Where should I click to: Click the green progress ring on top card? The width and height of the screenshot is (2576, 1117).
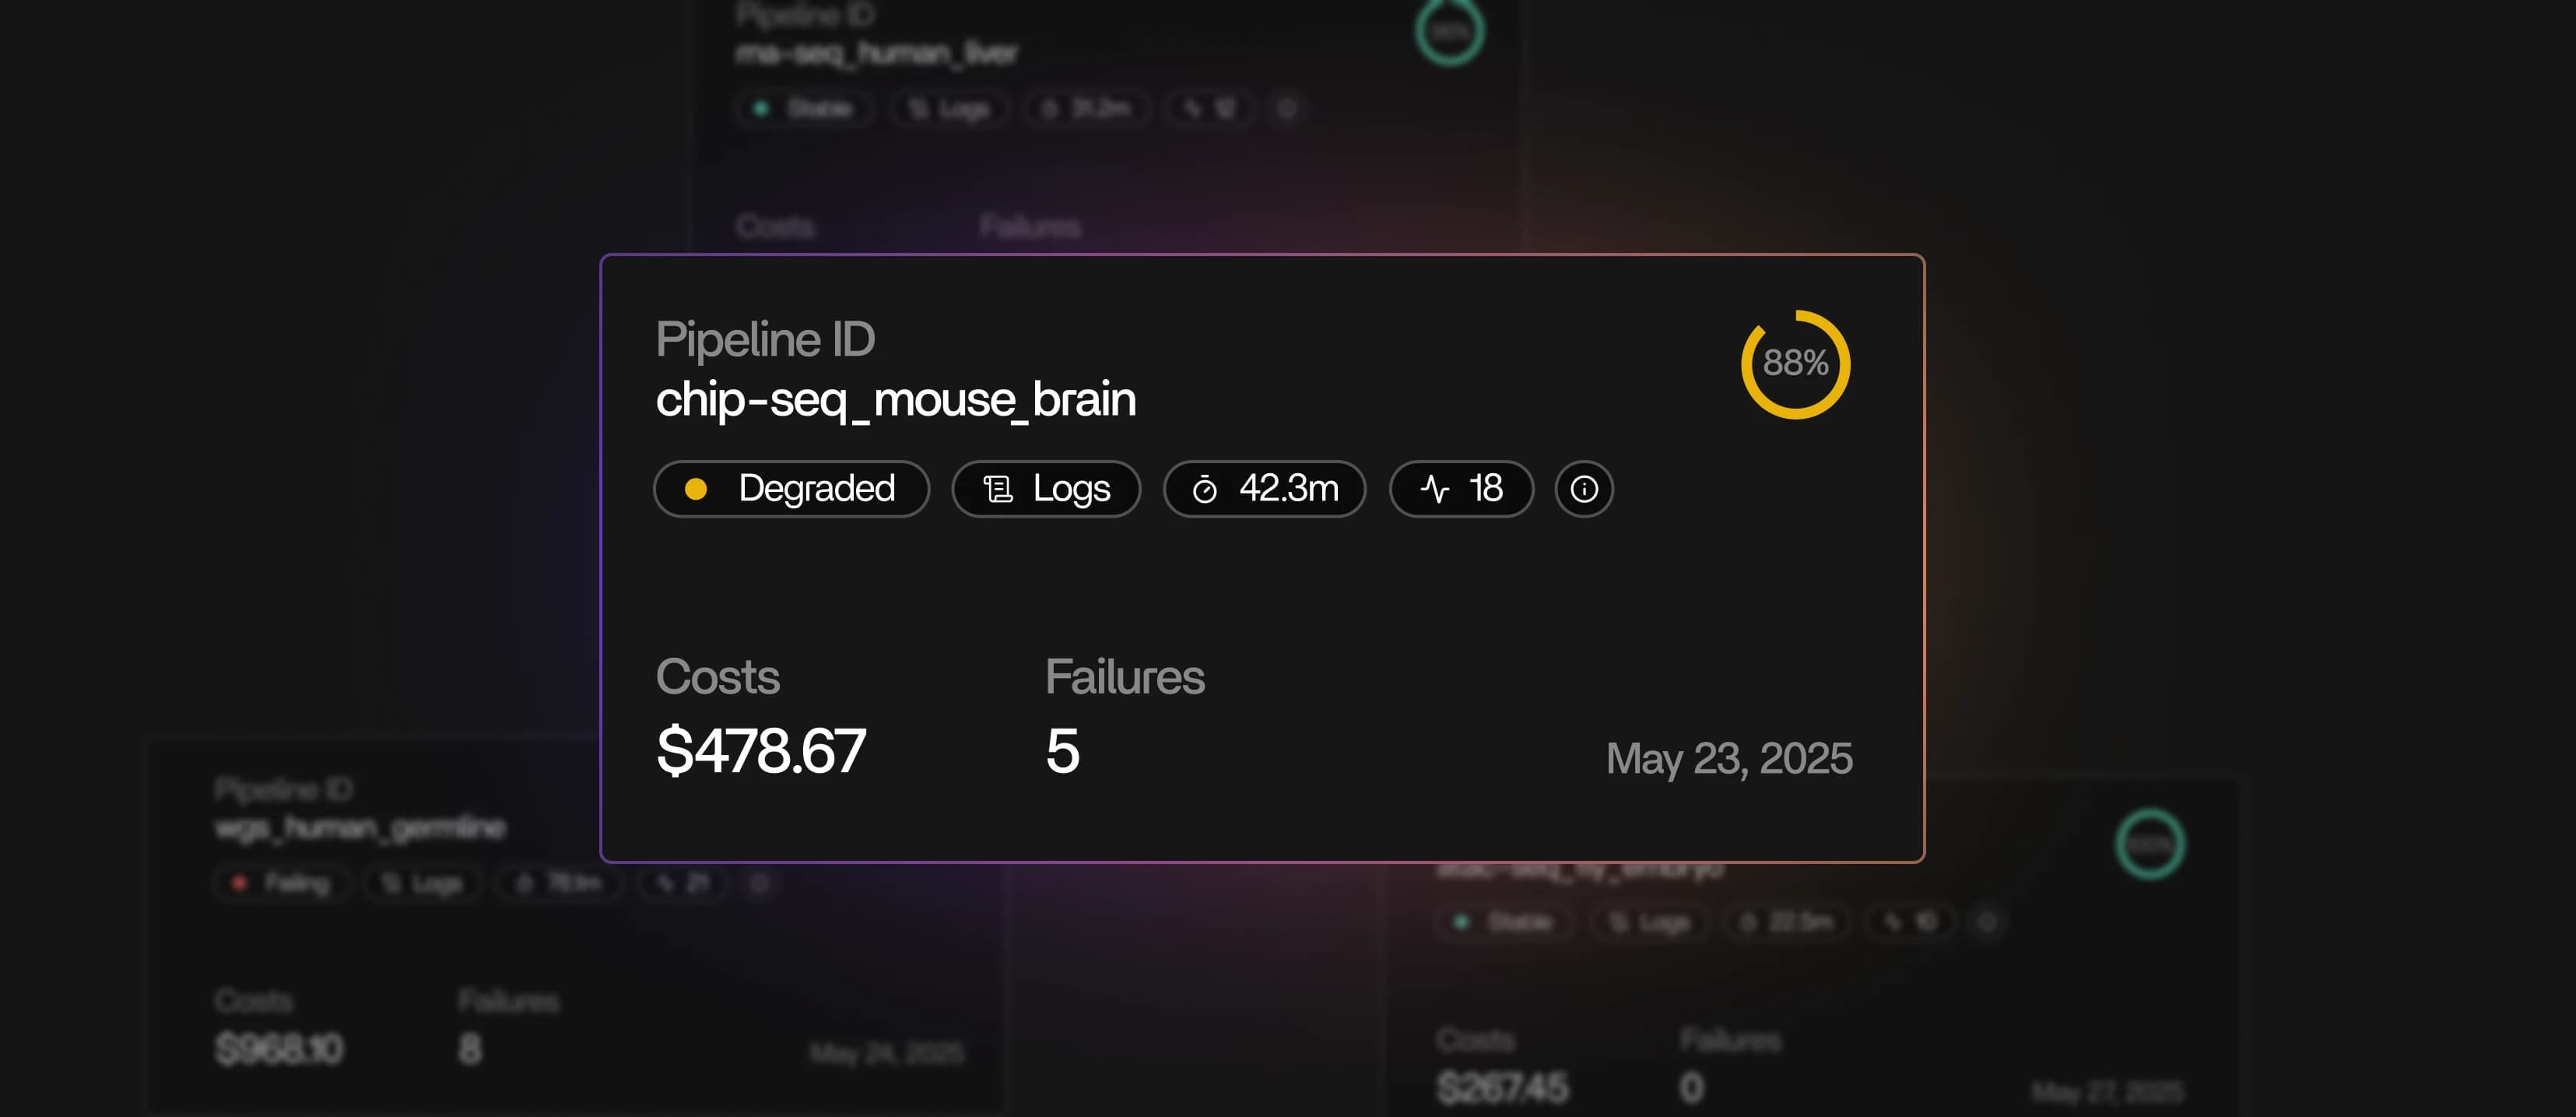tap(1449, 32)
